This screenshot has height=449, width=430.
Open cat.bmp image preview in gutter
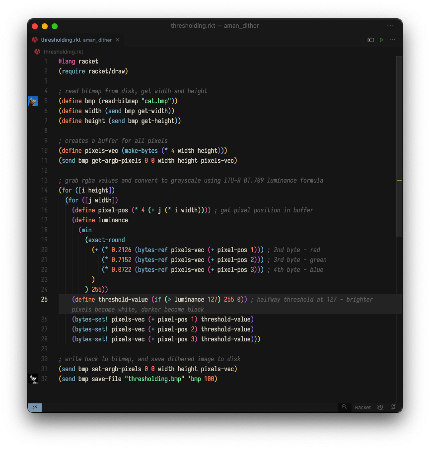(x=33, y=101)
